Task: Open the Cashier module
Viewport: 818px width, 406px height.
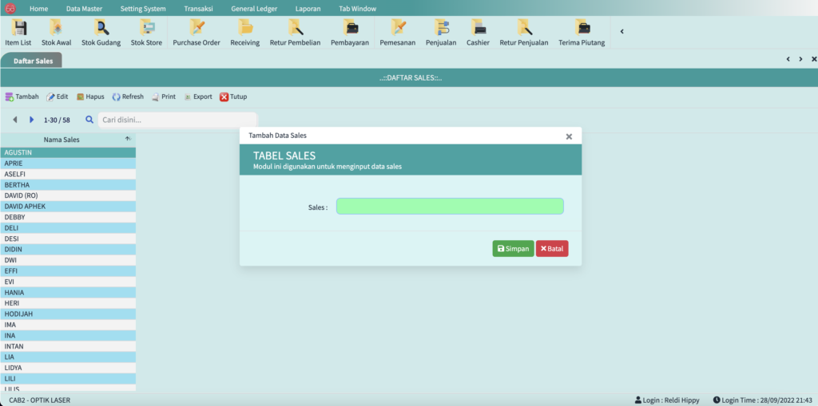Action: 478,33
